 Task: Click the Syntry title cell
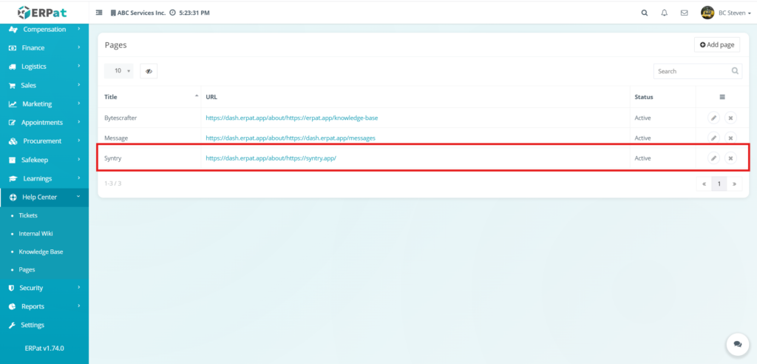coord(112,158)
